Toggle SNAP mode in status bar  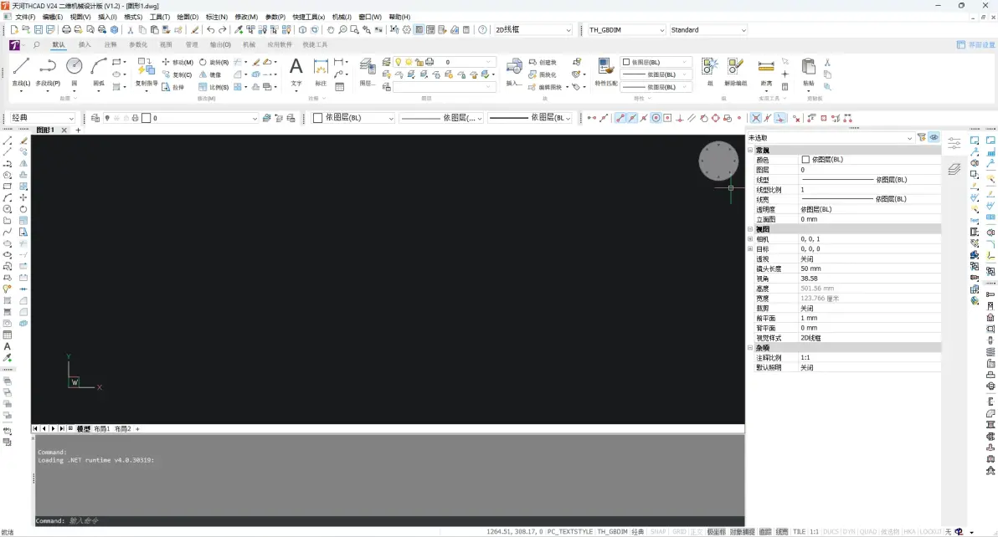coord(658,532)
